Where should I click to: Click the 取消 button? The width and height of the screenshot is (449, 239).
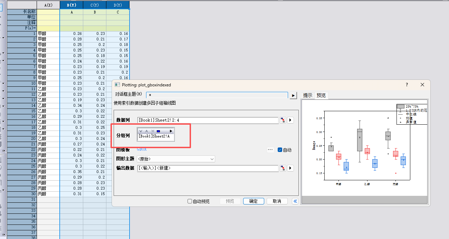click(277, 201)
